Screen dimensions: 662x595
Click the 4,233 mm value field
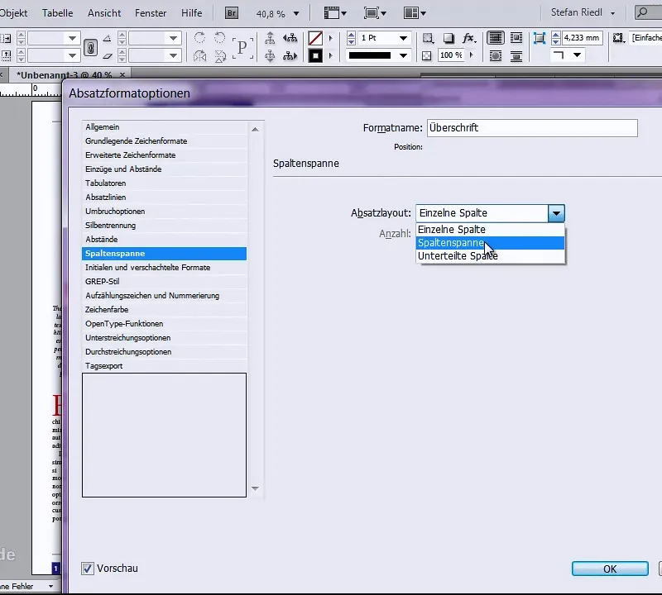click(582, 38)
